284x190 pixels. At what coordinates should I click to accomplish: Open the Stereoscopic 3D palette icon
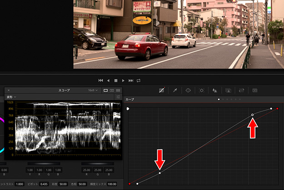tap(254, 91)
